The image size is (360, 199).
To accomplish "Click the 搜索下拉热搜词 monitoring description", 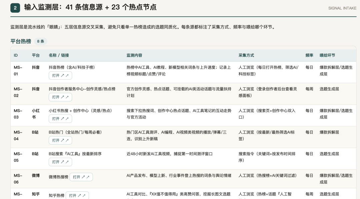I will 179,114.
